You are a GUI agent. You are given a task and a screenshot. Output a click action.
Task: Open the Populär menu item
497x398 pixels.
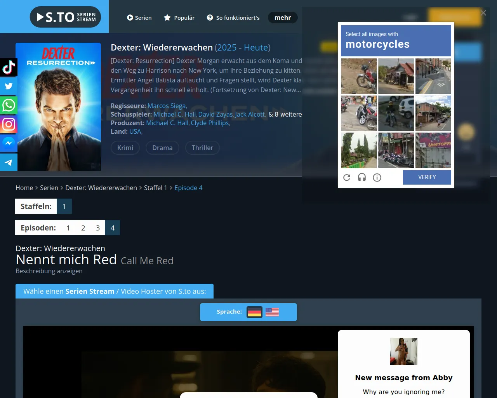pos(179,18)
